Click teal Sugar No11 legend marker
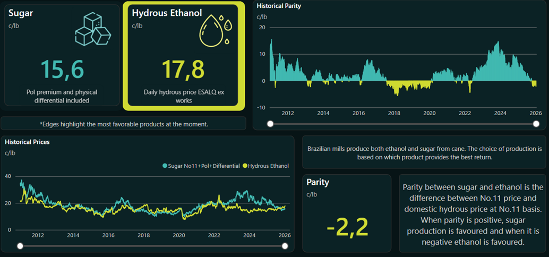Image resolution: width=549 pixels, height=257 pixels. point(165,166)
